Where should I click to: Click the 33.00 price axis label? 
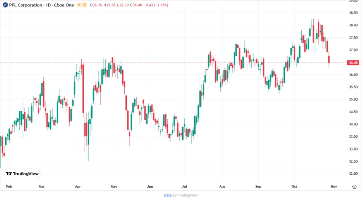point(353,149)
